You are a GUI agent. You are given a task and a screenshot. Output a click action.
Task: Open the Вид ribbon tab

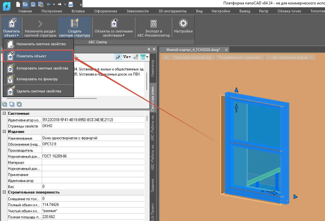click(x=199, y=11)
